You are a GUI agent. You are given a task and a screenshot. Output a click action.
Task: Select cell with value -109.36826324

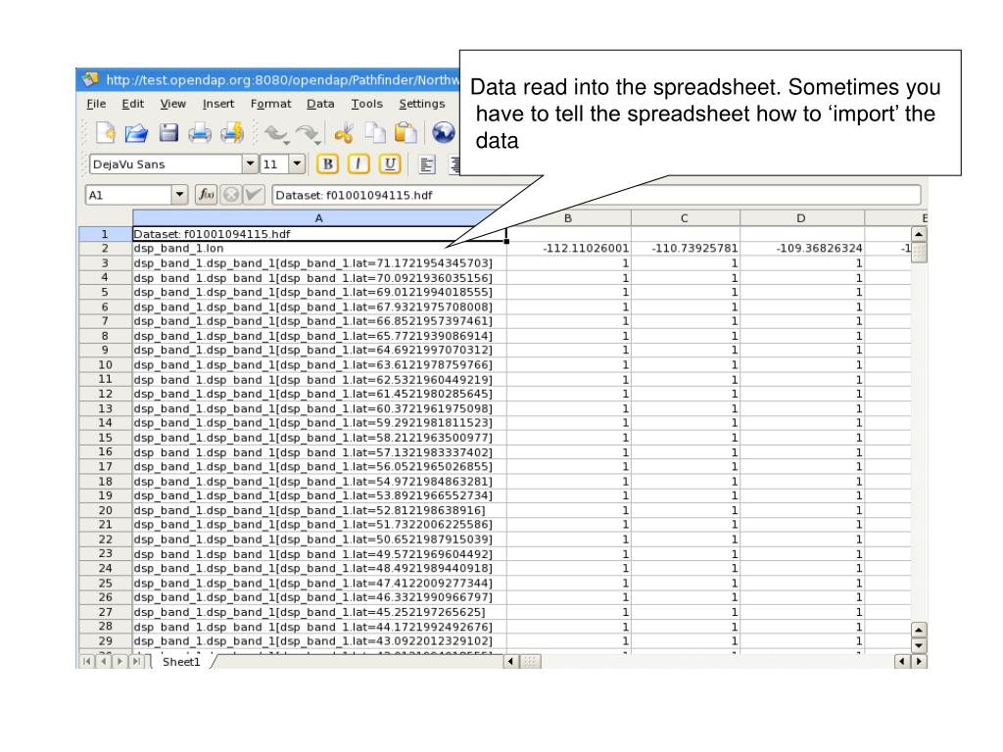[802, 248]
